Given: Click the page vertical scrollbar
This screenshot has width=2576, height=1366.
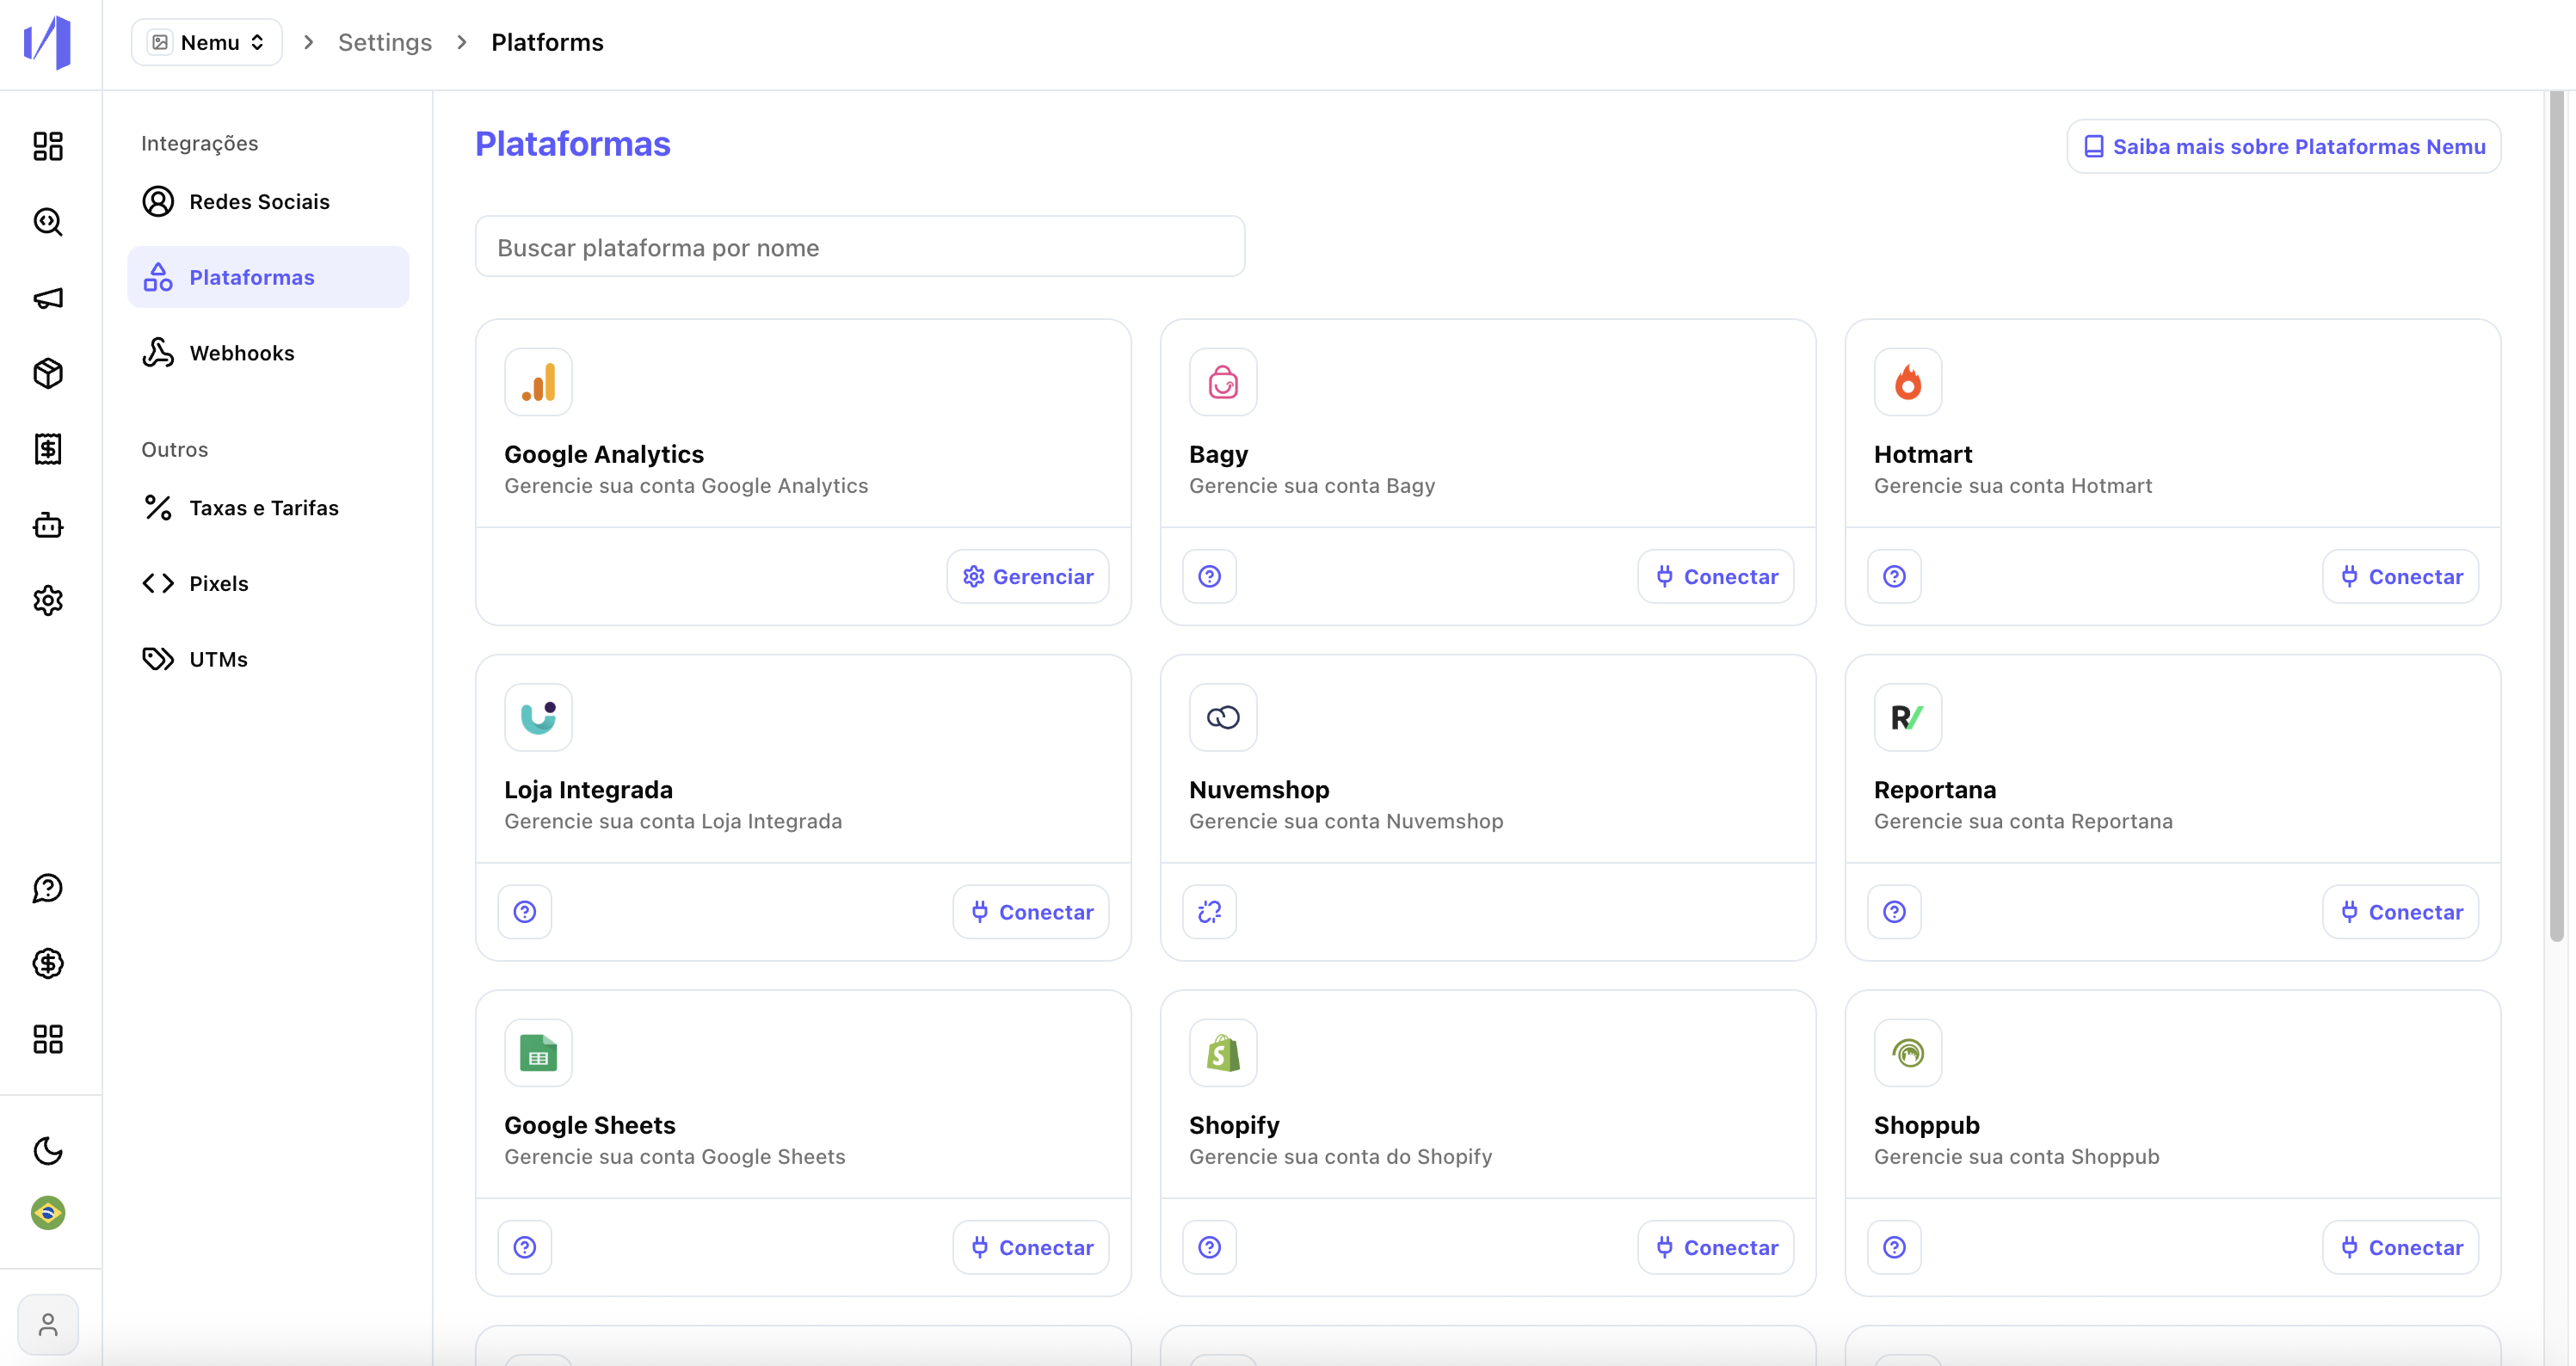Looking at the screenshot, I should (x=2557, y=516).
